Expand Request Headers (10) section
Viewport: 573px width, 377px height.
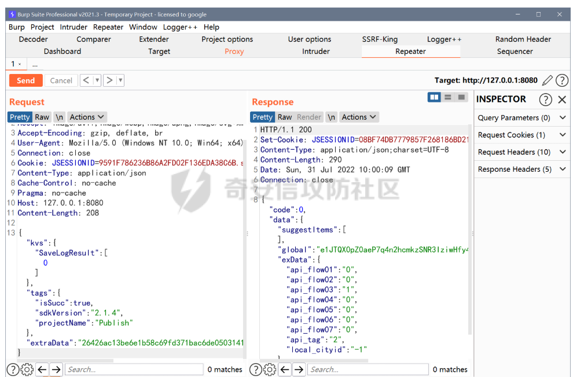pyautogui.click(x=522, y=152)
